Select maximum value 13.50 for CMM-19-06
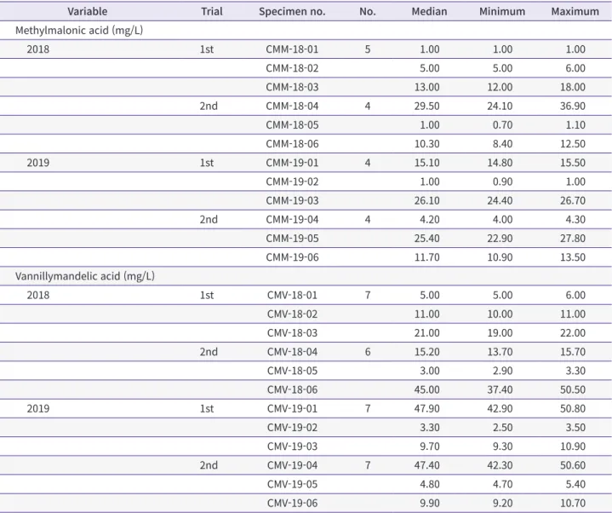612x513 pixels. coord(573,257)
